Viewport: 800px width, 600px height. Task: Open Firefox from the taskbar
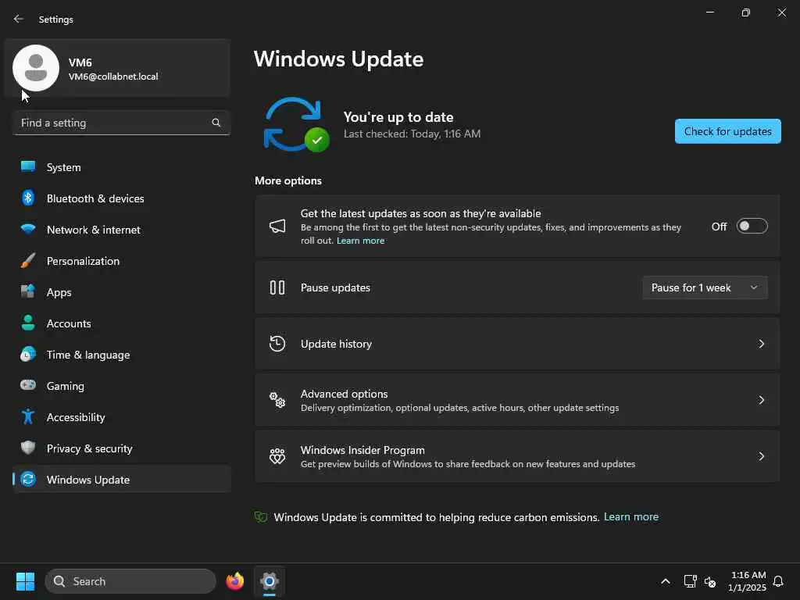pos(234,581)
